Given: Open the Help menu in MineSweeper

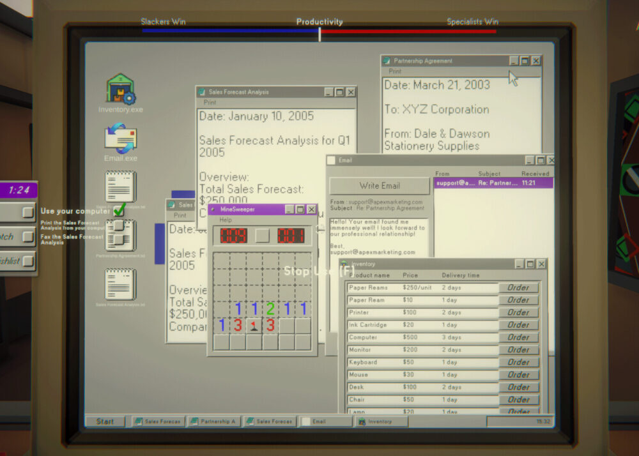Looking at the screenshot, I should click(x=226, y=220).
